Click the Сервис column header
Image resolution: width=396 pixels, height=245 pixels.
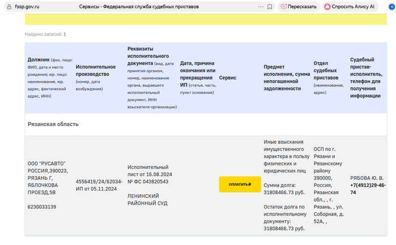click(227, 77)
